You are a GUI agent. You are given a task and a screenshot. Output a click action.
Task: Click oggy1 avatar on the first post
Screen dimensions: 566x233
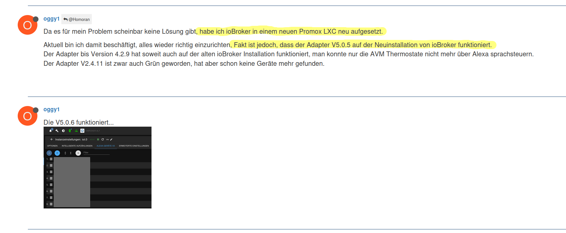pyautogui.click(x=28, y=25)
